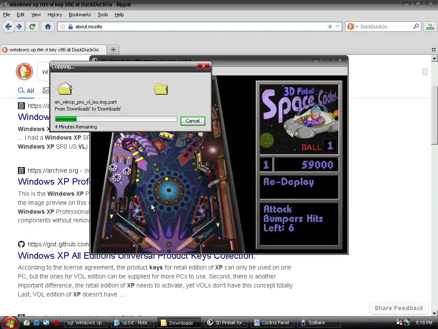Click the magnifier icon in the search box

click(x=416, y=26)
